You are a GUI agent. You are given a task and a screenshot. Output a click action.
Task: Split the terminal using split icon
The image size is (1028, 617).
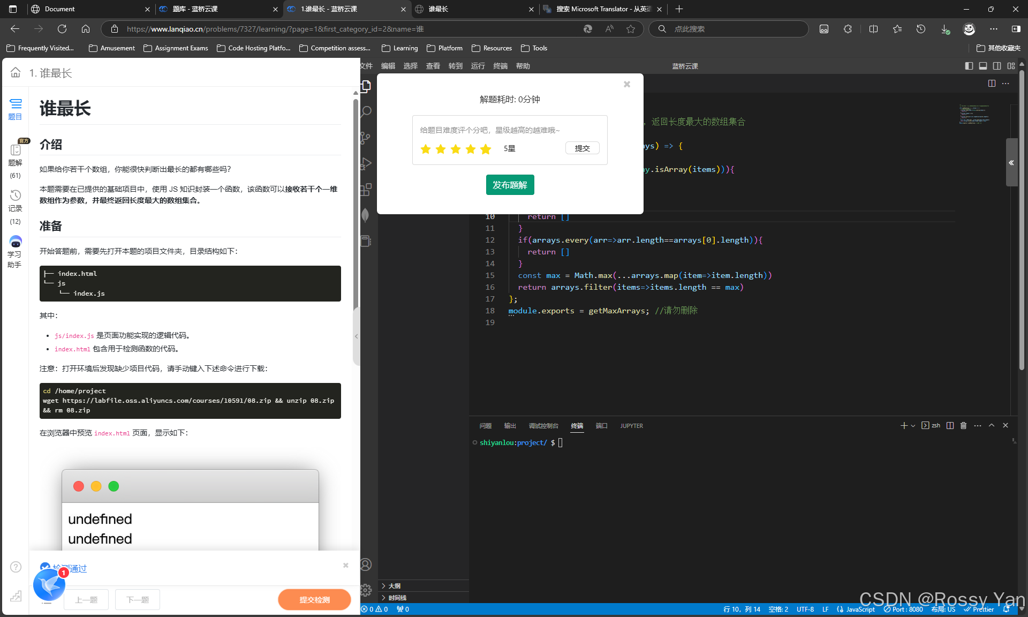click(x=950, y=425)
